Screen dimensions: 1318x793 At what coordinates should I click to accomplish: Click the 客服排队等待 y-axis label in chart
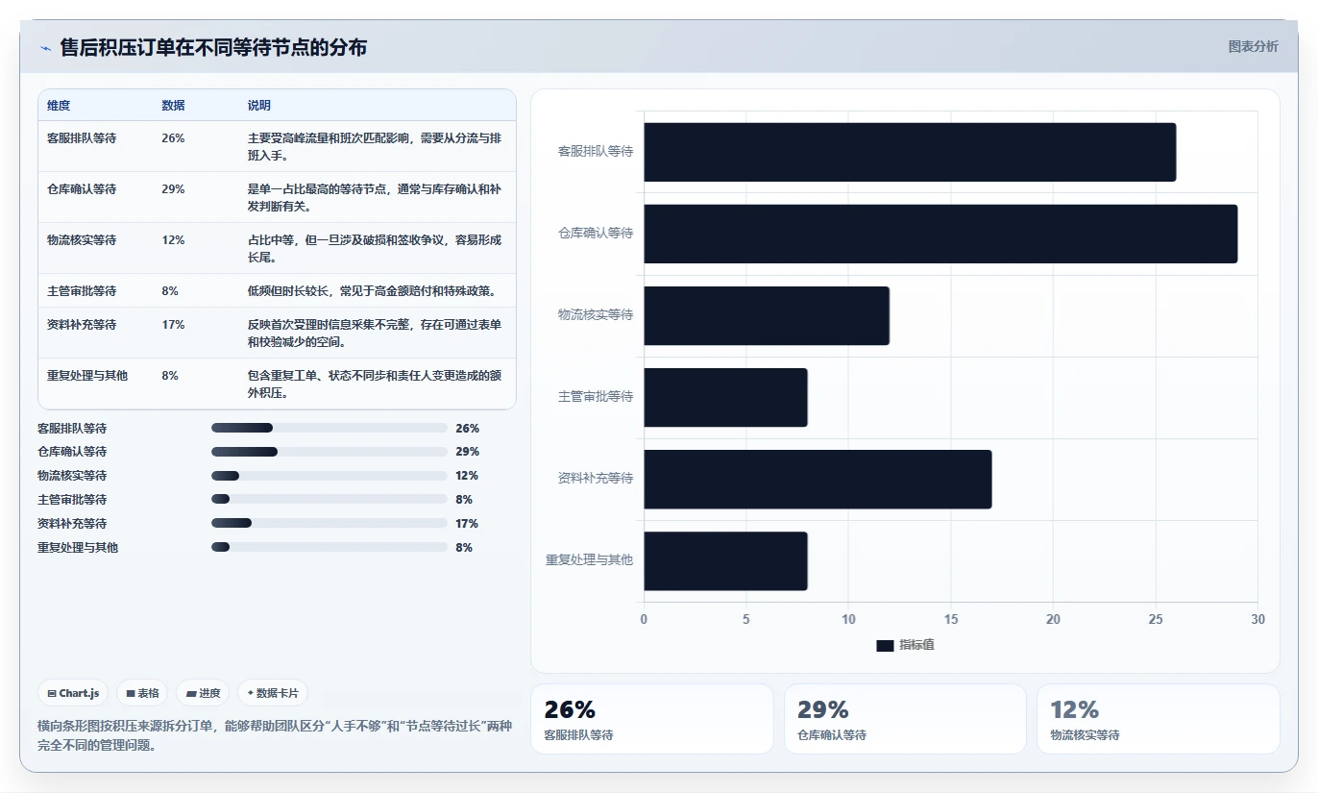(x=596, y=152)
